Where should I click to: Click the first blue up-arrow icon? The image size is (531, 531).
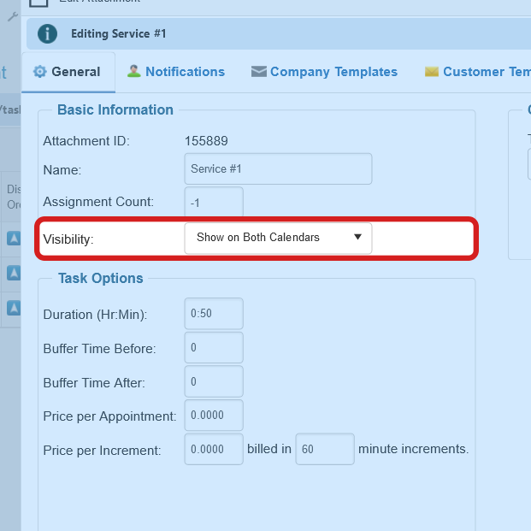pos(14,239)
